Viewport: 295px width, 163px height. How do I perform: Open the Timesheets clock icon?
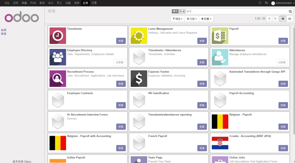(x=58, y=36)
